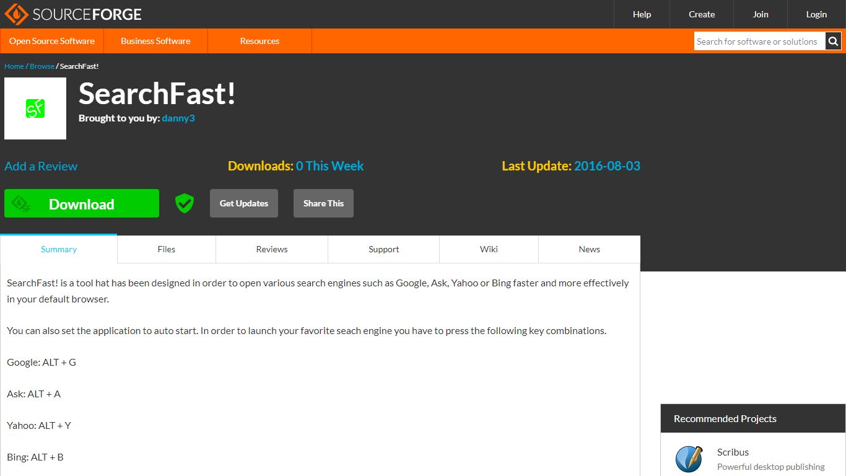Open the Help menu
This screenshot has height=476, width=846.
tap(642, 14)
